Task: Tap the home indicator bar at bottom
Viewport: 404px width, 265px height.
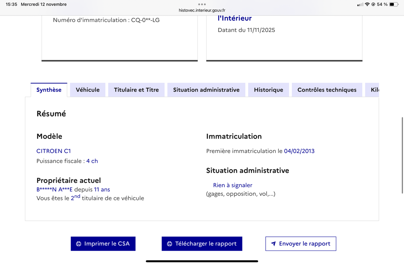Action: pyautogui.click(x=202, y=261)
